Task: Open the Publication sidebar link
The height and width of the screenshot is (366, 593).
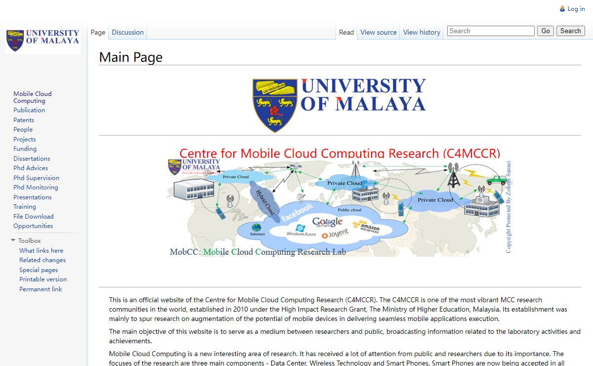Action: coord(29,110)
